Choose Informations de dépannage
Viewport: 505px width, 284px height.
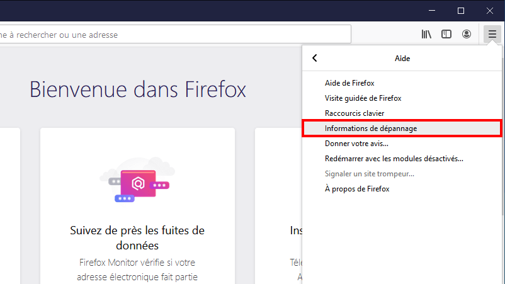(x=402, y=128)
